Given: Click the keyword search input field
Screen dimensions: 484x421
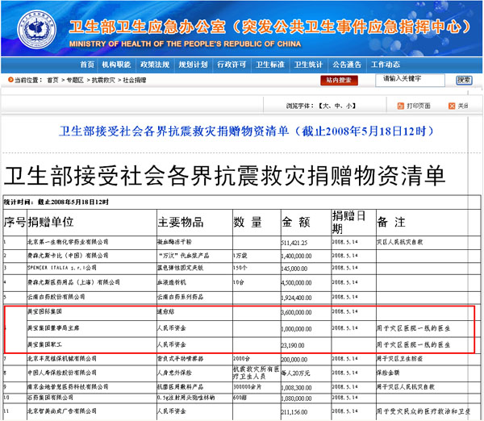Looking at the screenshot, I should (411, 80).
